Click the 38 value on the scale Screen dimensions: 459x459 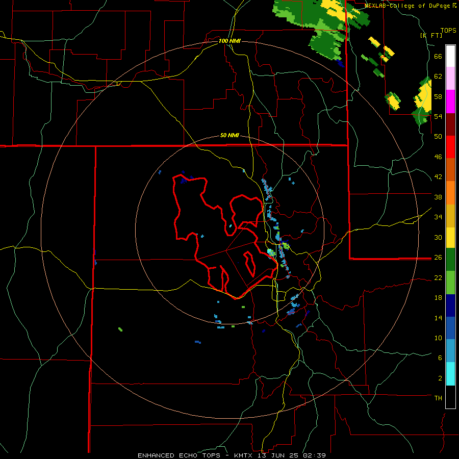(438, 197)
